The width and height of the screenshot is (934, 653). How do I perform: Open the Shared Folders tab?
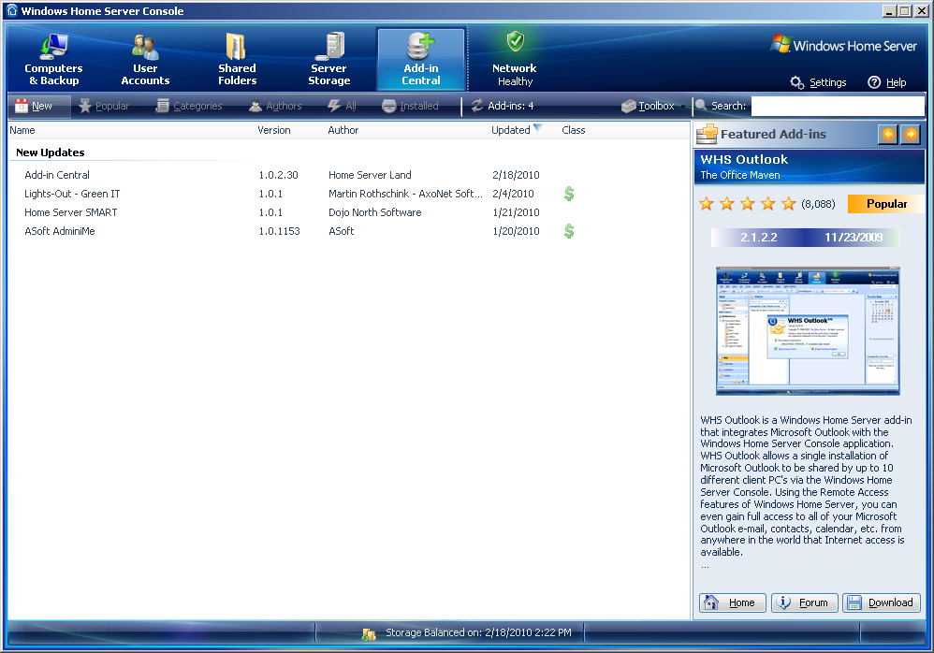point(237,60)
